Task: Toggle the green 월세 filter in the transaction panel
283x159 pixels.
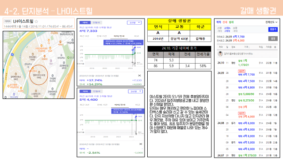Action: click(231, 22)
